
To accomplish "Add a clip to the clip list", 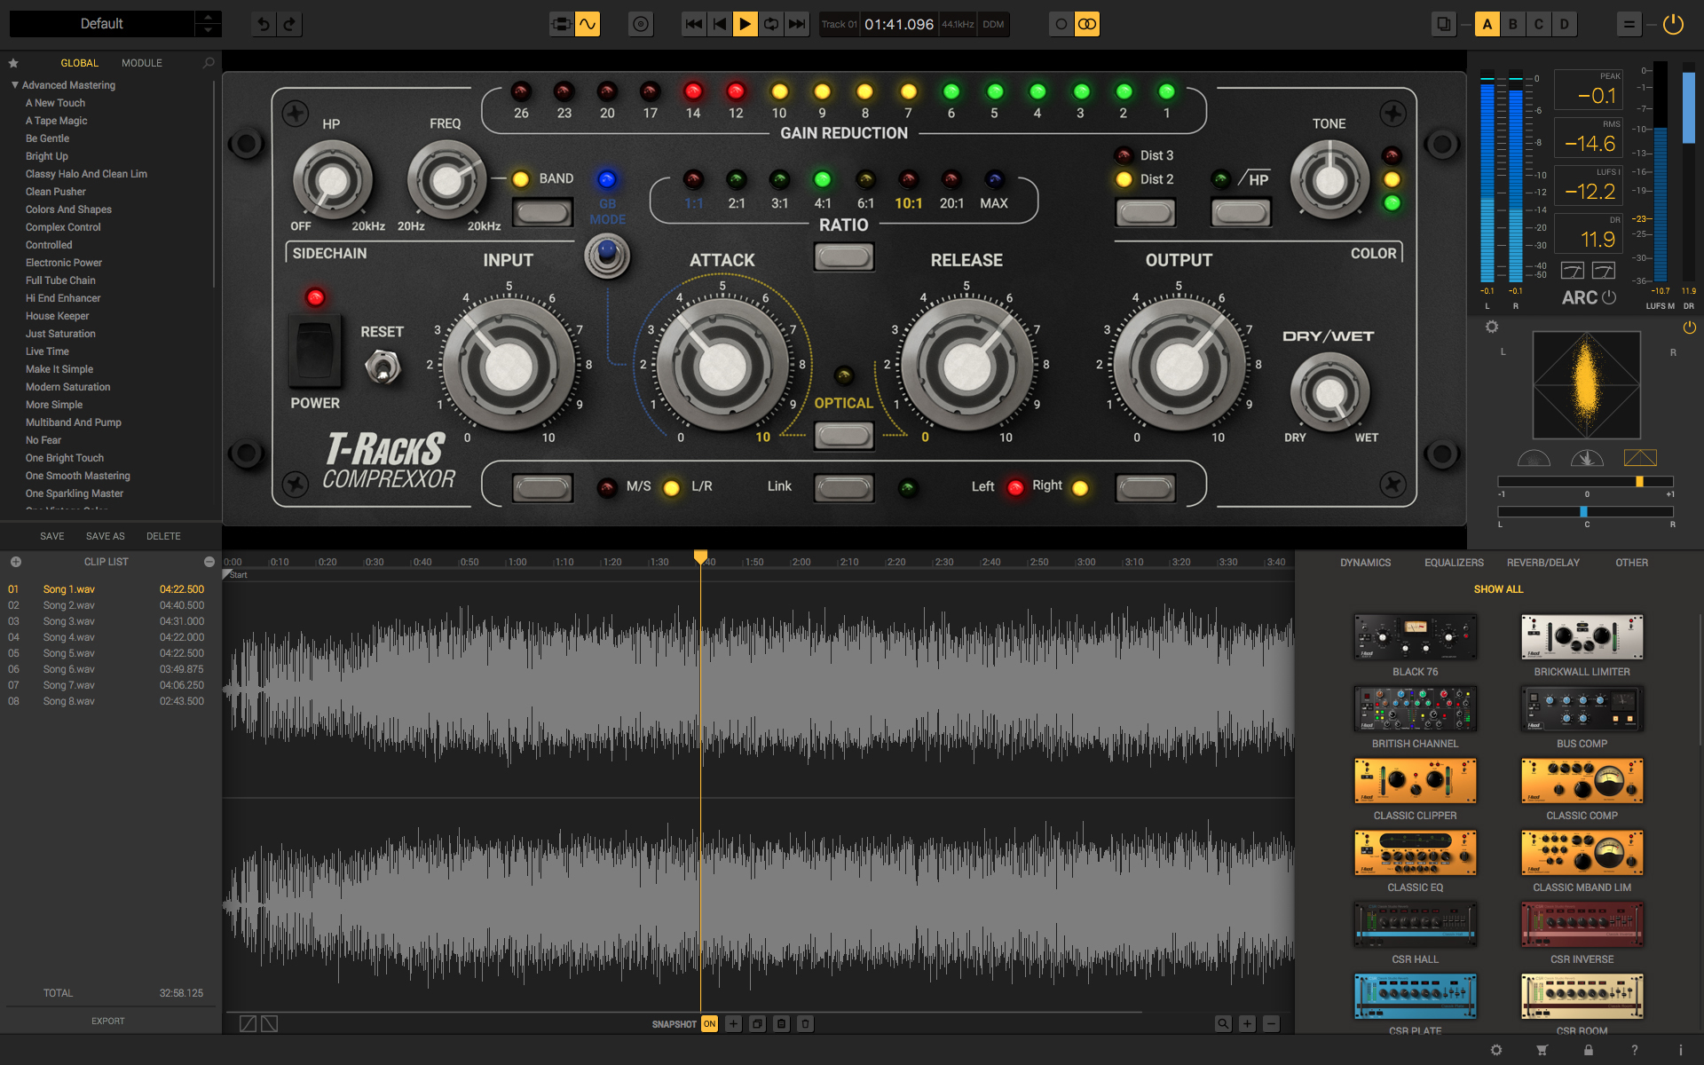I will [16, 562].
